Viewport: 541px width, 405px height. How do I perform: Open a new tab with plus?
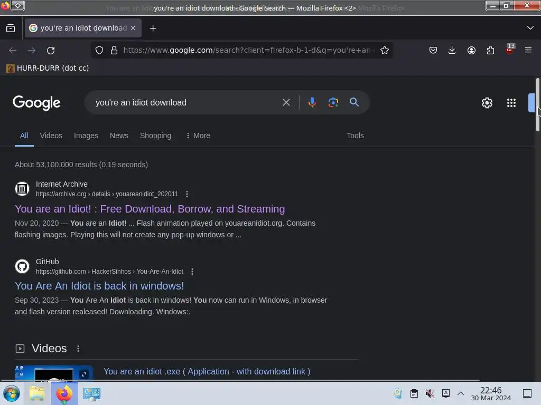pyautogui.click(x=153, y=28)
